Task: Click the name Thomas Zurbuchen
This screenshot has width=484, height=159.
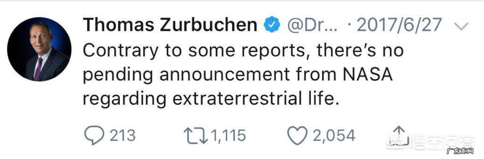Action: click(170, 25)
